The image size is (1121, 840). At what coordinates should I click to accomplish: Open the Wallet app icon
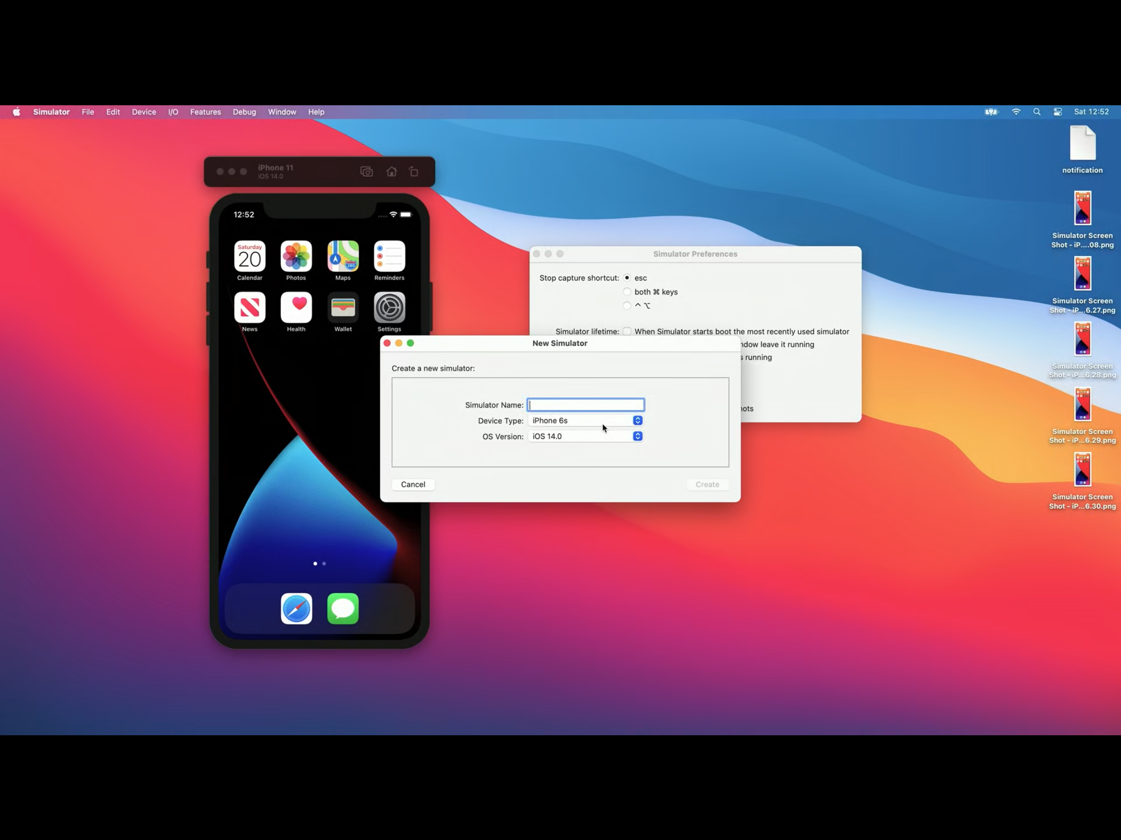coord(343,307)
